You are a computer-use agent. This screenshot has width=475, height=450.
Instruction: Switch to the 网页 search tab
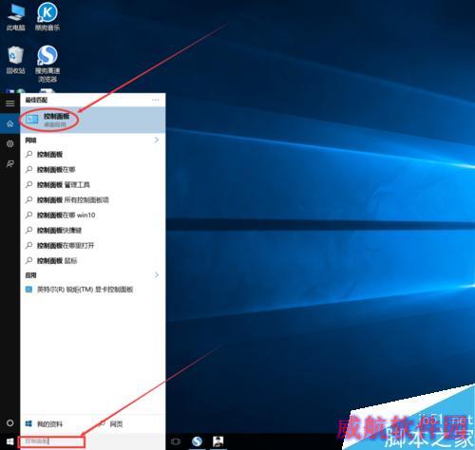(111, 423)
